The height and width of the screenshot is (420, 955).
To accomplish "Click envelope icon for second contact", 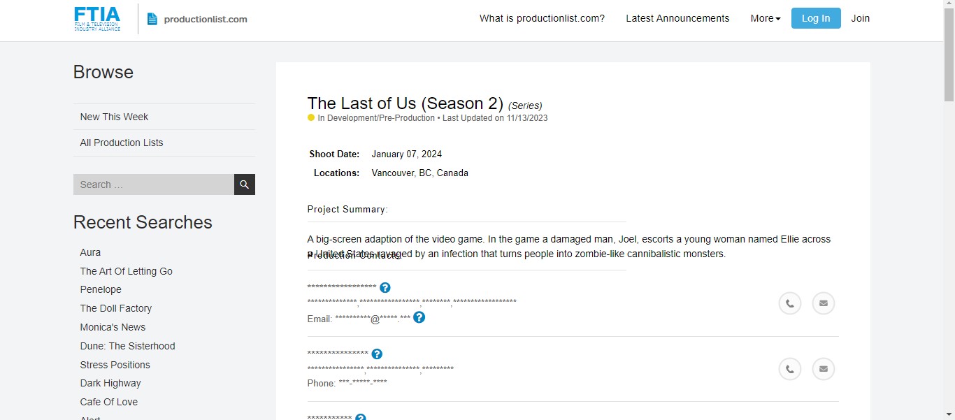I will pyautogui.click(x=824, y=369).
